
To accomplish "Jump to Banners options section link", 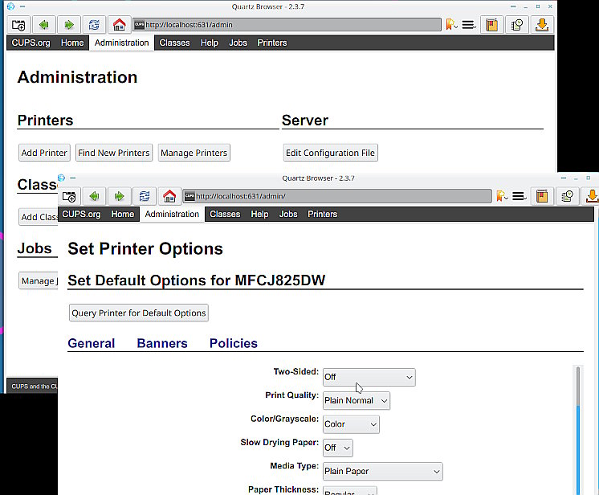I will (x=162, y=343).
